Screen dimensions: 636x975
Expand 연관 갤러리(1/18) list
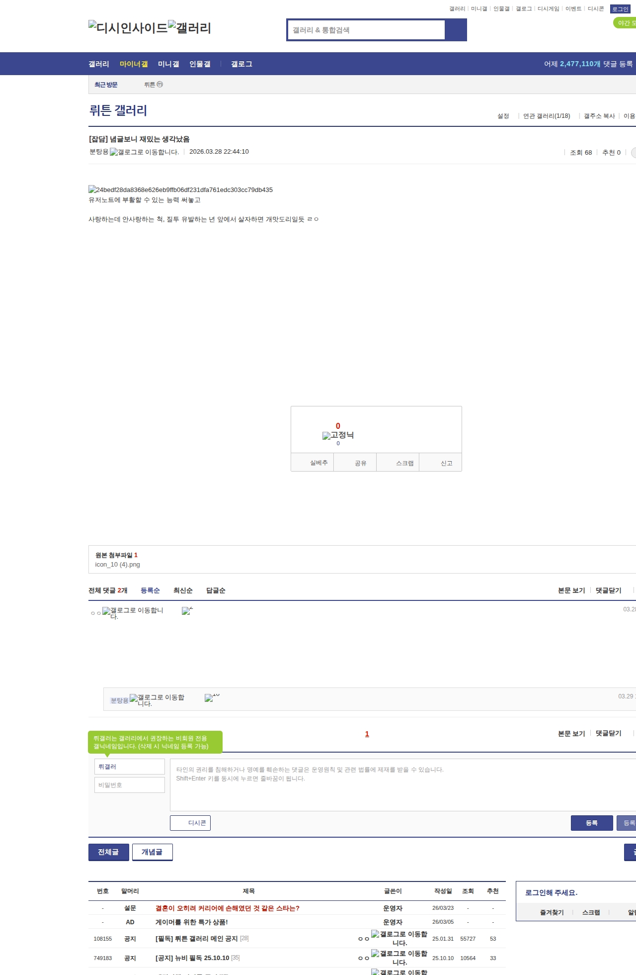(x=546, y=116)
